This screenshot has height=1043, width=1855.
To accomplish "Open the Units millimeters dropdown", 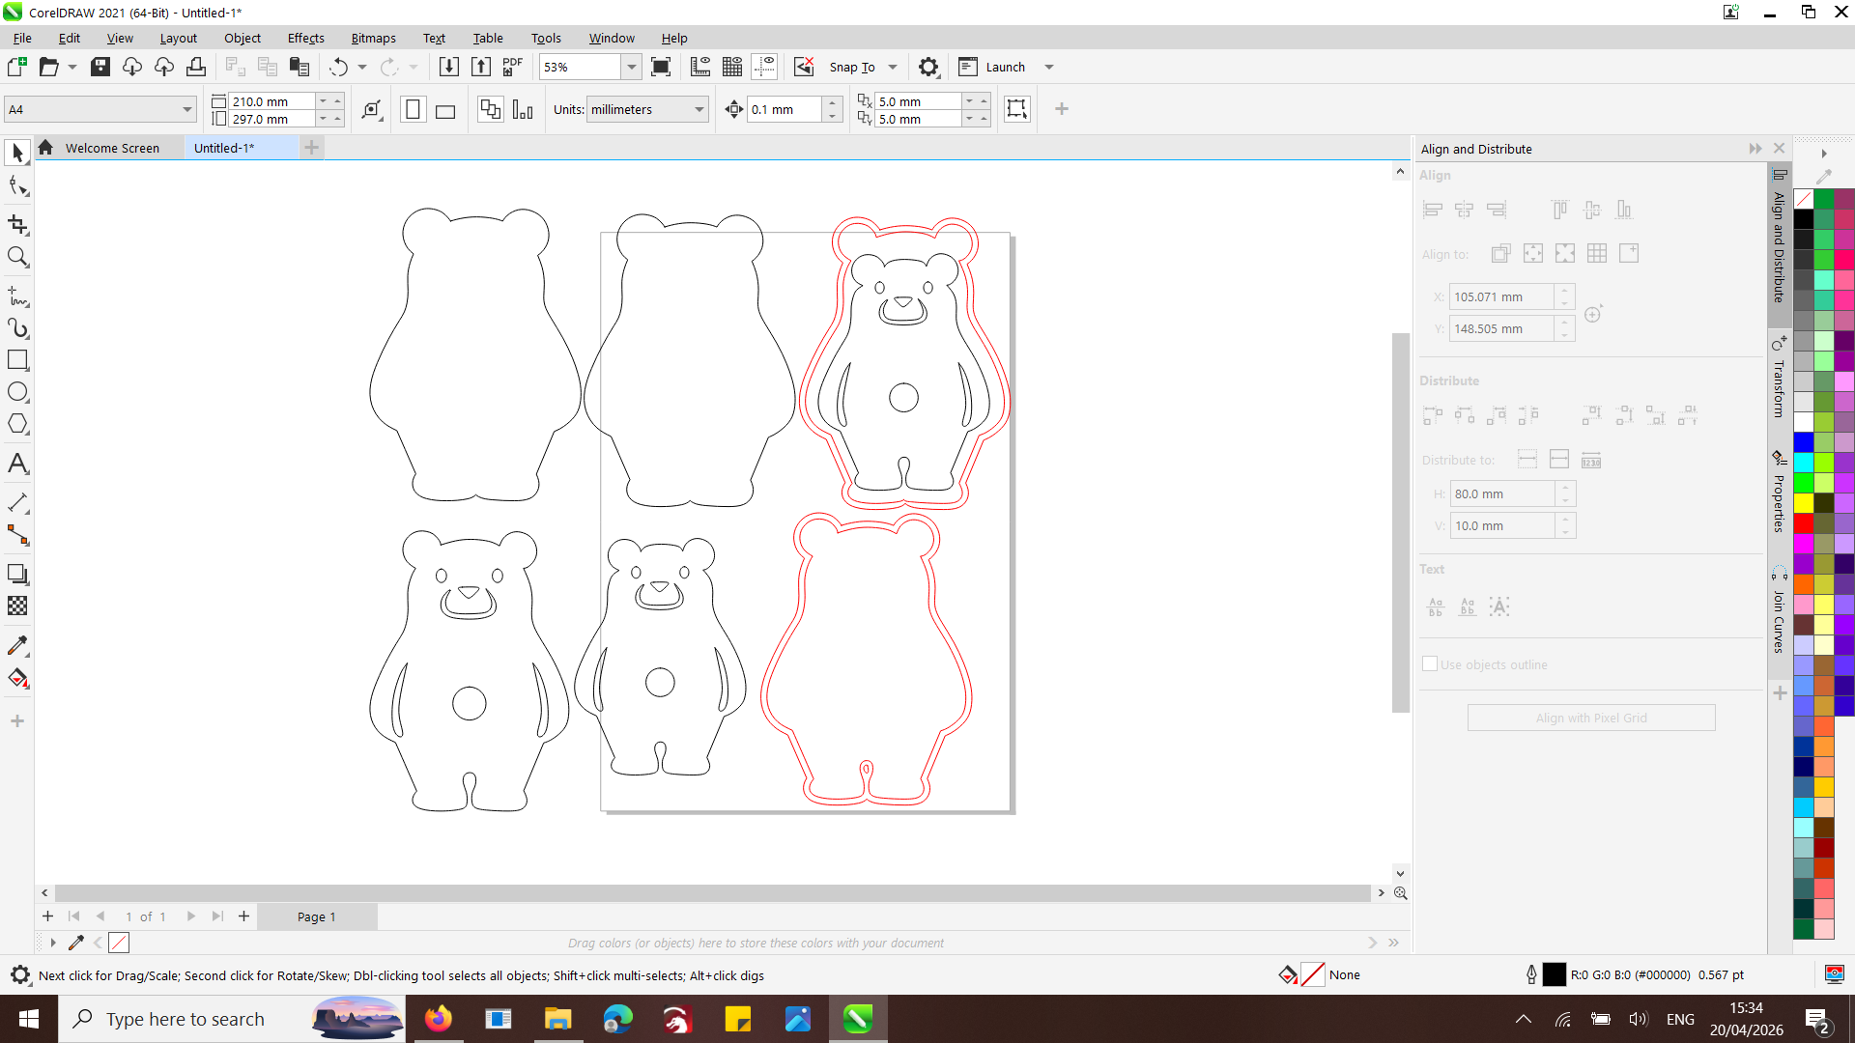I will pos(699,110).
